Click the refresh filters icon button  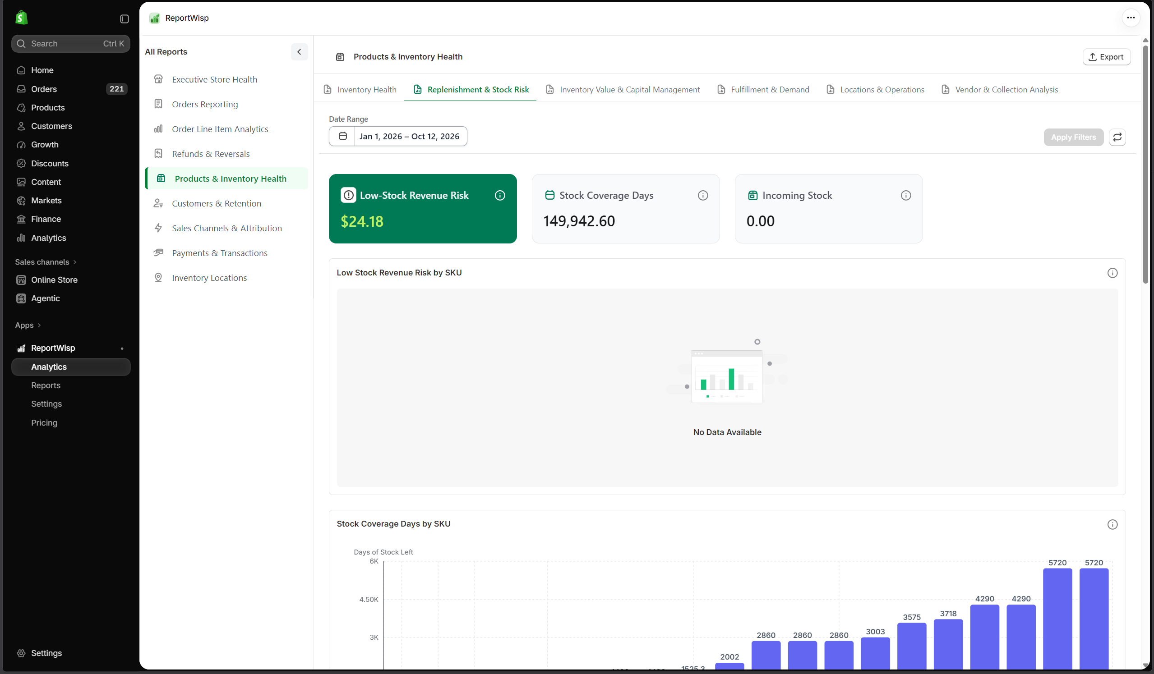tap(1117, 137)
